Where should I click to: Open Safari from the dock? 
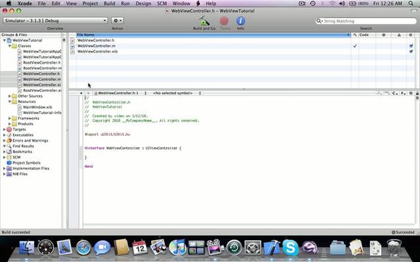coord(83,248)
